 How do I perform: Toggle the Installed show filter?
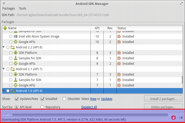coord(42,99)
